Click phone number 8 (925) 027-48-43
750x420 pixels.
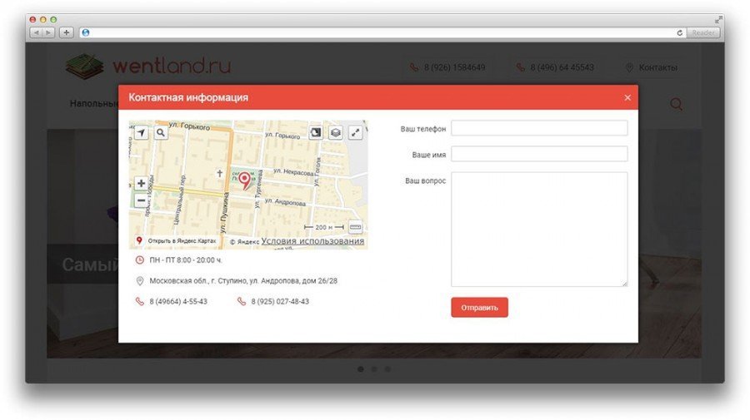click(279, 301)
